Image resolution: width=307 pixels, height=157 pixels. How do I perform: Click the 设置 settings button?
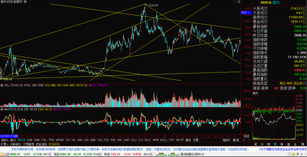coord(196,140)
